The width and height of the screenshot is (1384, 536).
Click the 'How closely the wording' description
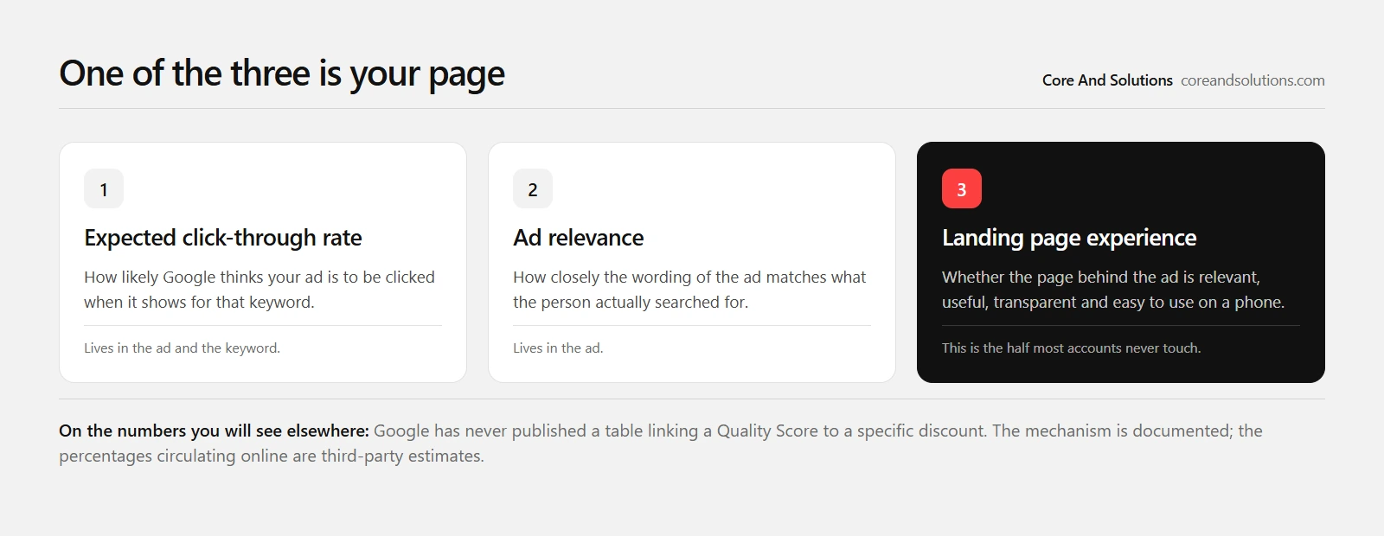(x=689, y=290)
